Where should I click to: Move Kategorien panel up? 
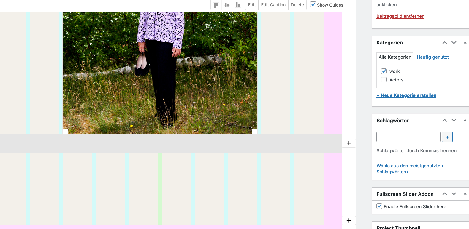pyautogui.click(x=445, y=43)
